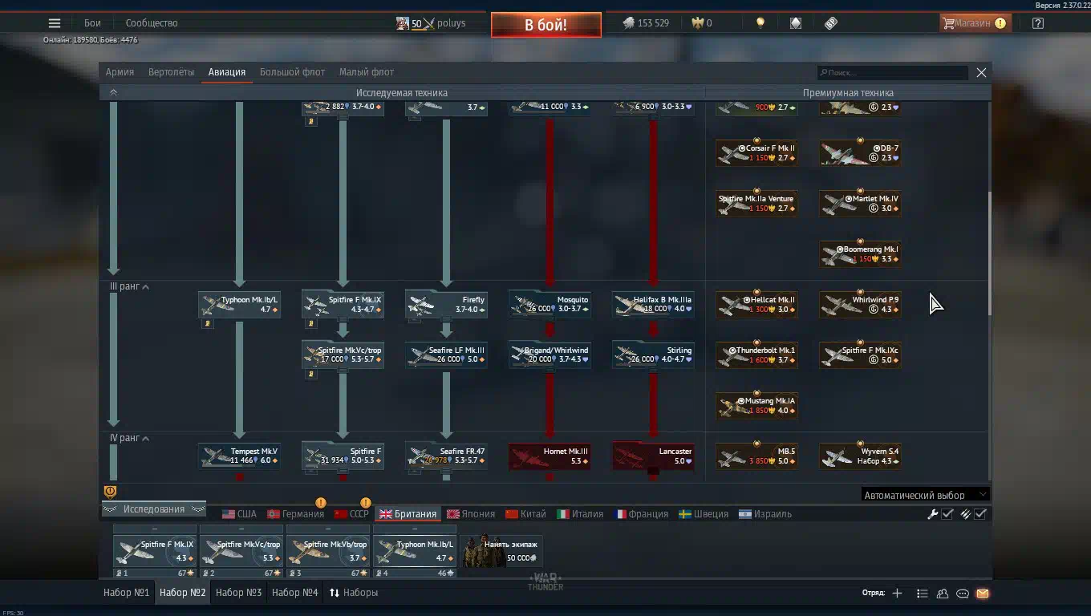Open the Наборы presets list

(354, 593)
